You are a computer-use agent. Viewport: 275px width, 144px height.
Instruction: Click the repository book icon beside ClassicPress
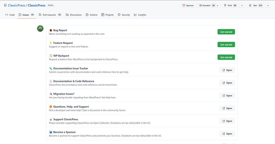tap(5, 5)
